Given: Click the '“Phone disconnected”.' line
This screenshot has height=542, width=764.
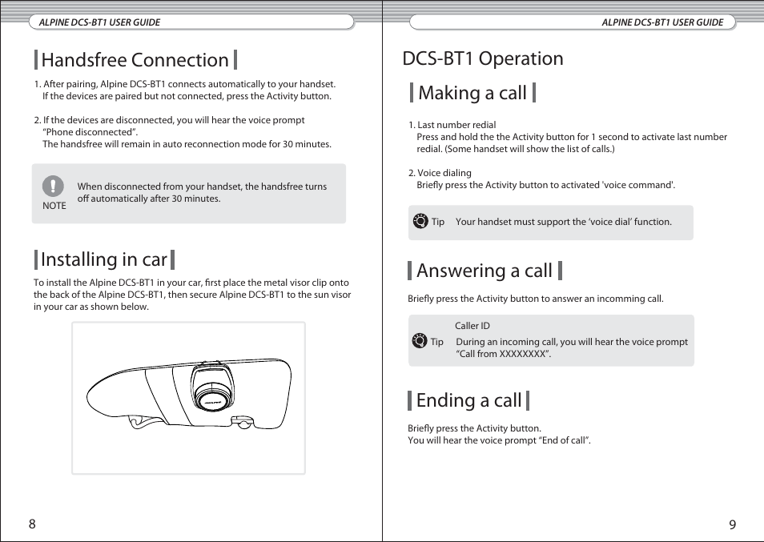Looking at the screenshot, I should click(x=90, y=132).
